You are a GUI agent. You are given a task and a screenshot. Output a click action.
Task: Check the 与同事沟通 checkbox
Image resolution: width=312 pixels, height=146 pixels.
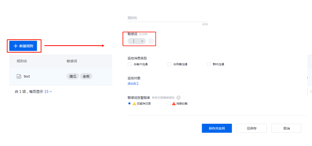169,64
